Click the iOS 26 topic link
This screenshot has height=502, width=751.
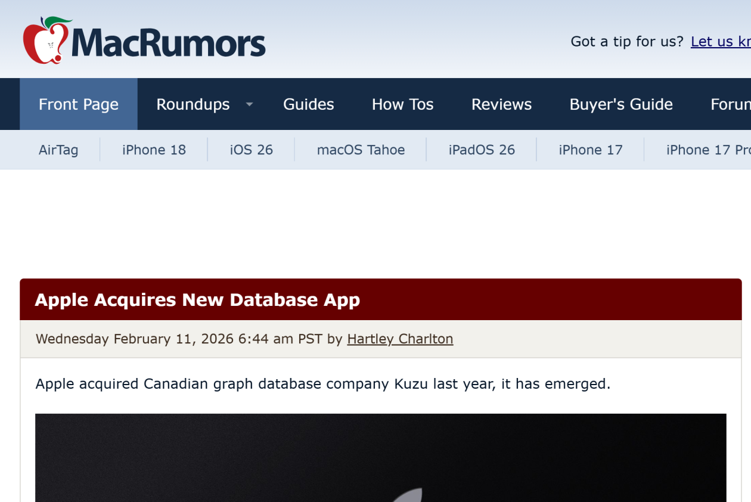point(251,150)
